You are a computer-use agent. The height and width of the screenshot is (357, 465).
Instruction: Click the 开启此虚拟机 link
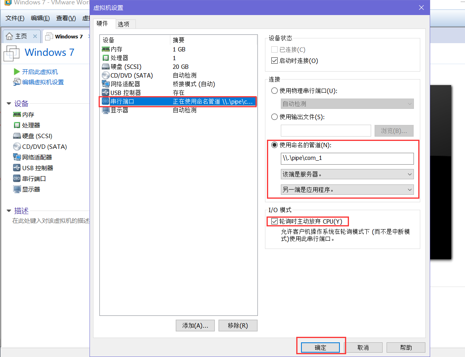[x=40, y=72]
